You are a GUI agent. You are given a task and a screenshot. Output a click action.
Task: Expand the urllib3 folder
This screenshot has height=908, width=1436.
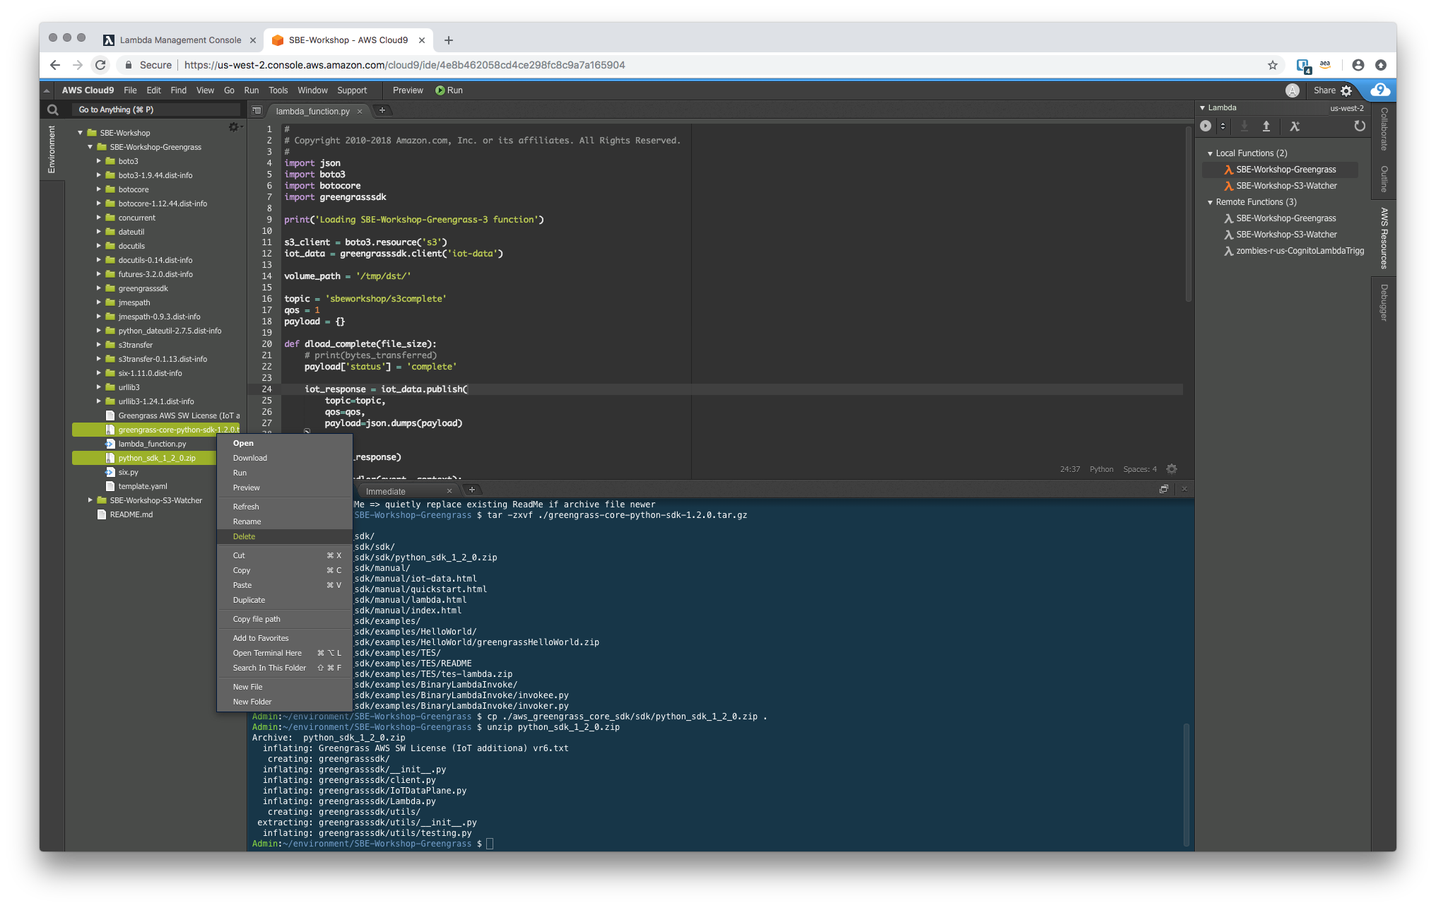(99, 387)
